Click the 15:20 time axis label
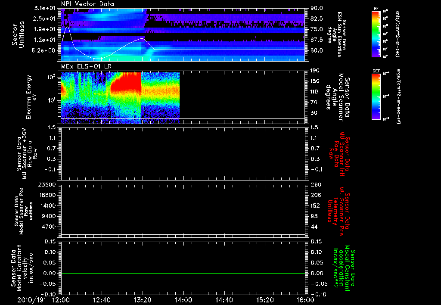Screen dimensions: 441x305 (x=265, y=300)
